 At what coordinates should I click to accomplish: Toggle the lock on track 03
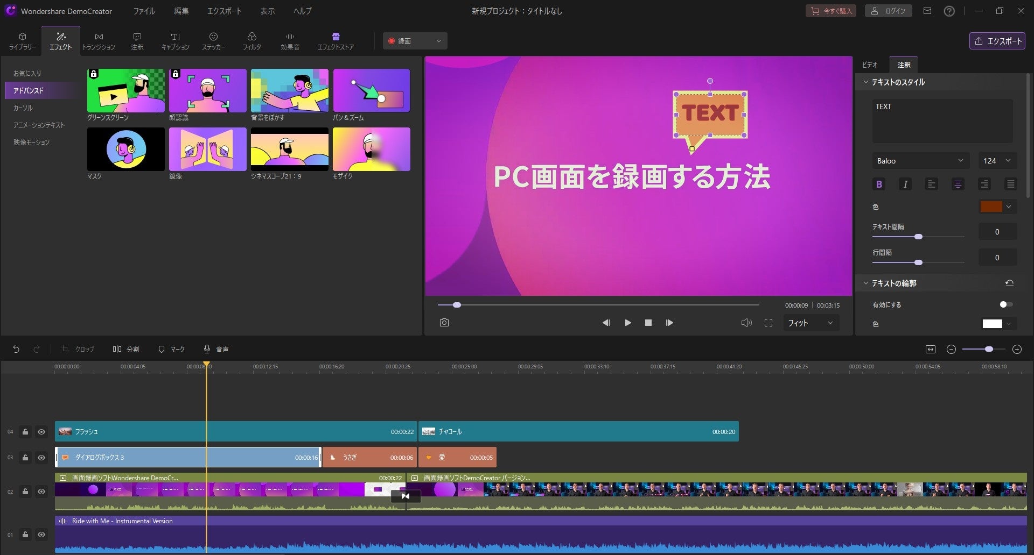point(25,458)
